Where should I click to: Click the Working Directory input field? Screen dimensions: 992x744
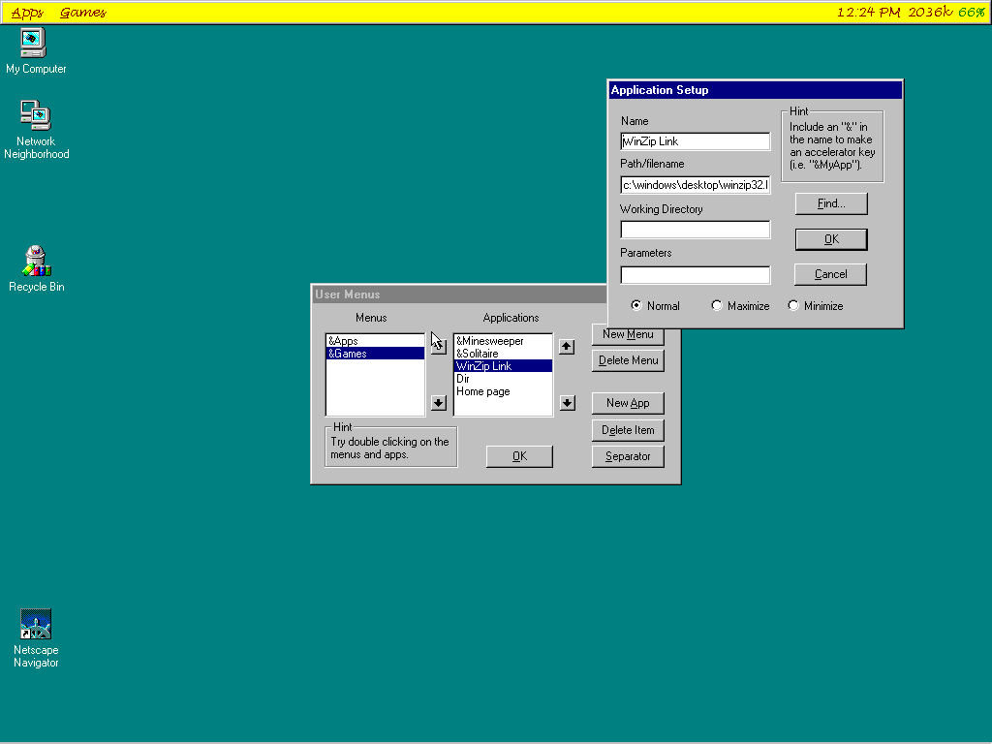(695, 229)
